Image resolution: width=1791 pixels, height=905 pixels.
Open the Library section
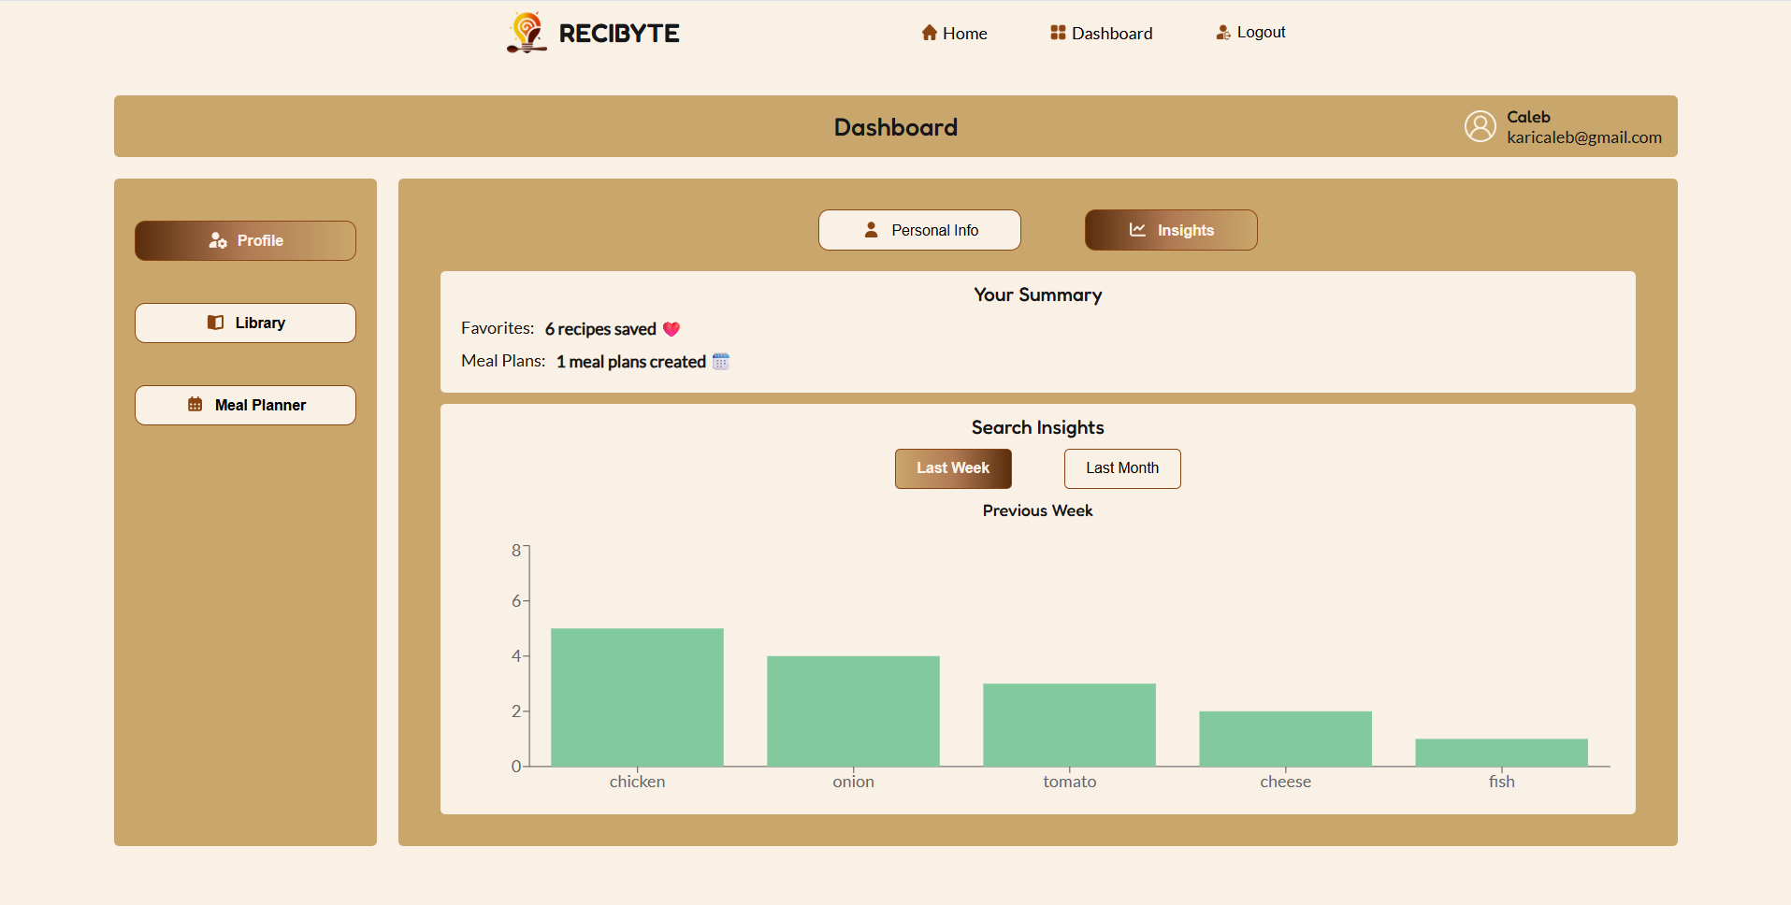click(244, 322)
